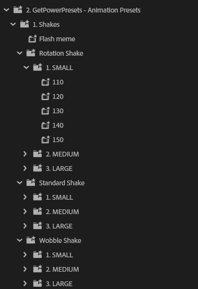Select the 150 preset label
The image size is (198, 289).
[x=58, y=140]
